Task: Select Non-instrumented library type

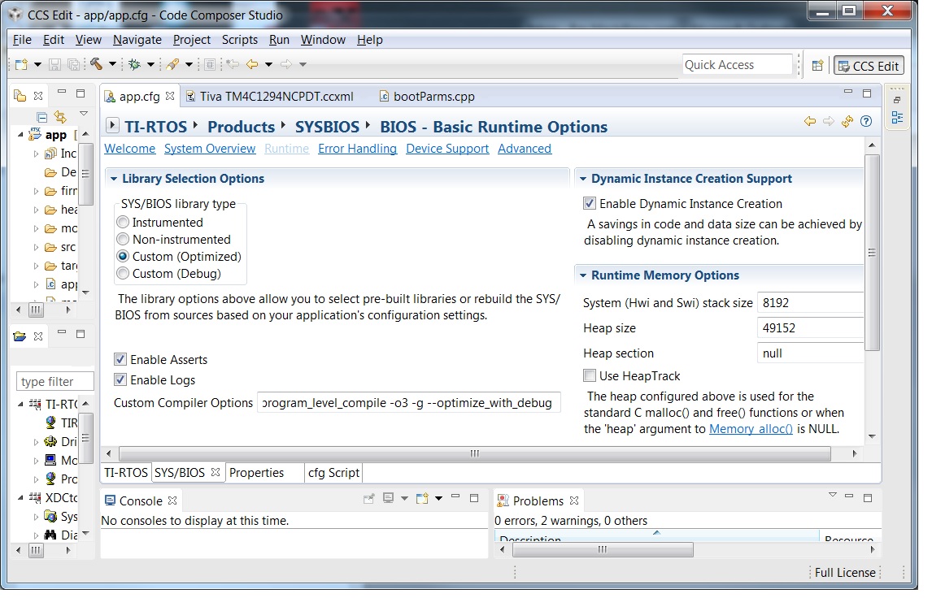Action: tap(123, 240)
